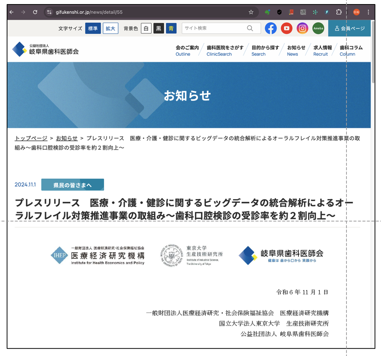Screen dimensions: 381x356
Task: Open the green Ameba blog icon
Action: pos(318,28)
